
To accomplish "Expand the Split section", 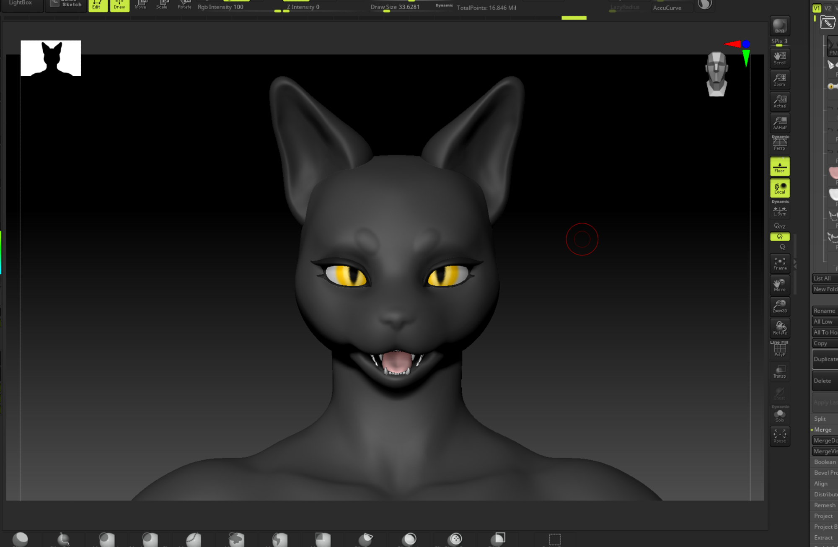I will [x=820, y=419].
